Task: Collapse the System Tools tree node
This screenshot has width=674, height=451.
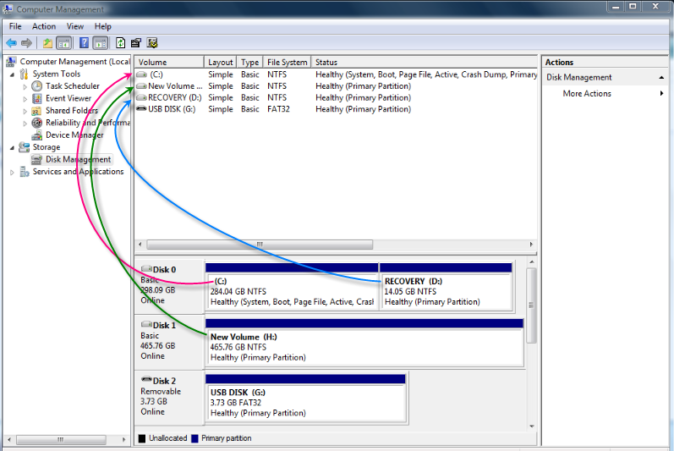Action: (12, 74)
